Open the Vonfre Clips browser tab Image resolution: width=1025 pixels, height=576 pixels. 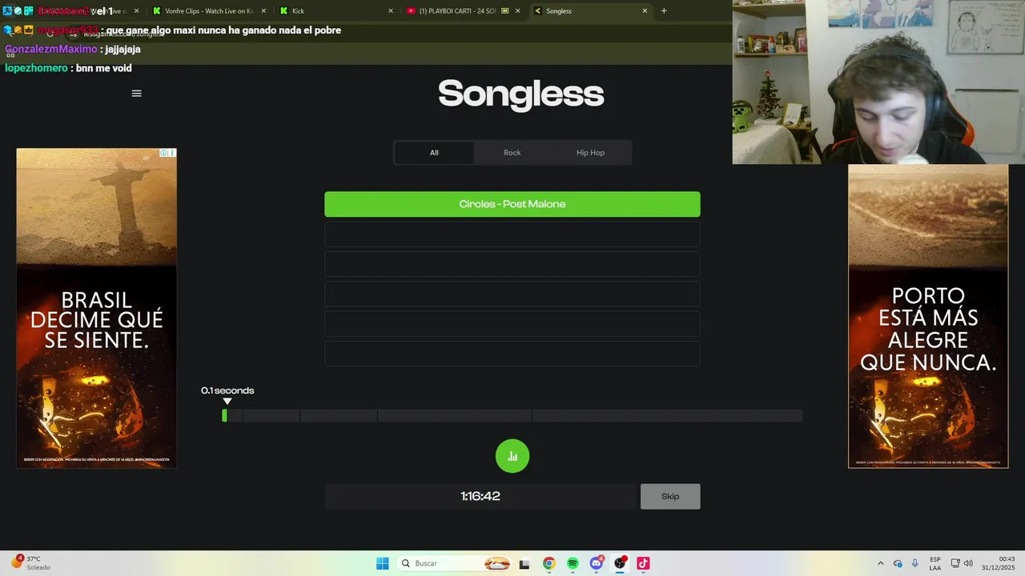208,11
